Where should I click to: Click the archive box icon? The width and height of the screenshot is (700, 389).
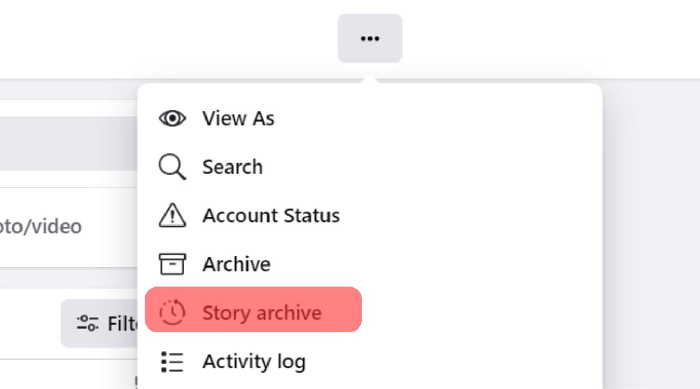(172, 264)
